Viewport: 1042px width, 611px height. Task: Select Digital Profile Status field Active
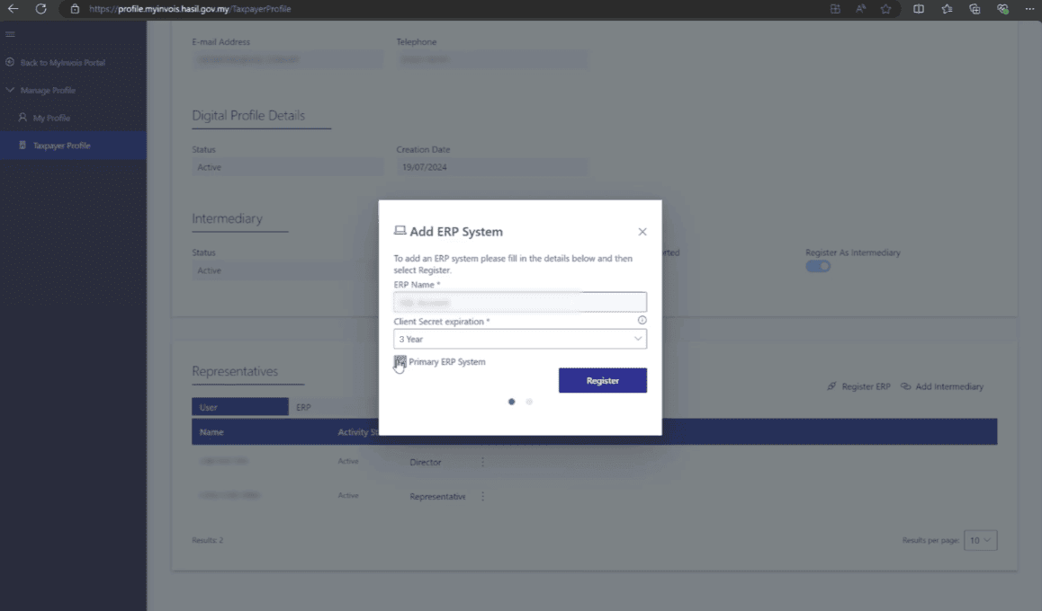coord(288,167)
